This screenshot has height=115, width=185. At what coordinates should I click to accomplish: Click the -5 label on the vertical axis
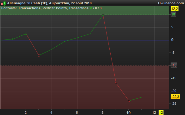[173, 53]
